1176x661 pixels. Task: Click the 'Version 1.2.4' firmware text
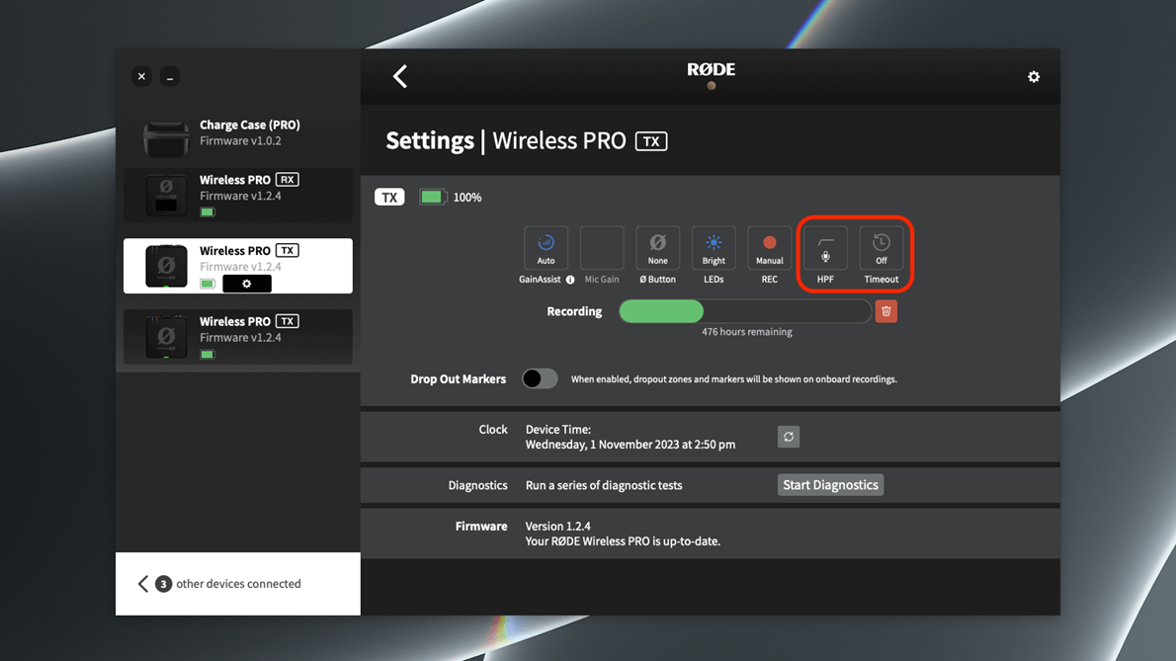[x=558, y=526]
